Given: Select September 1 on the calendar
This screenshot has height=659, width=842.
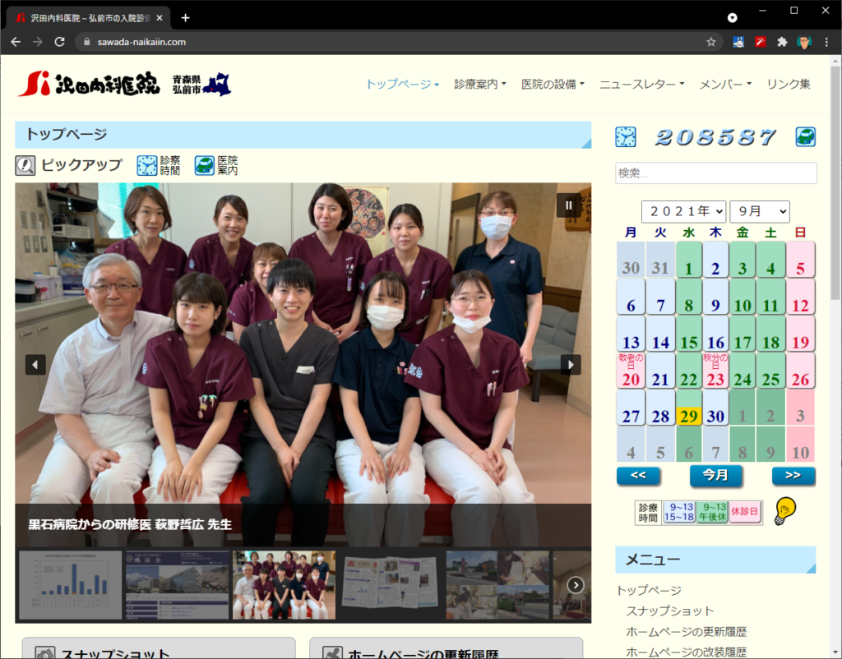Looking at the screenshot, I should pos(688,260).
